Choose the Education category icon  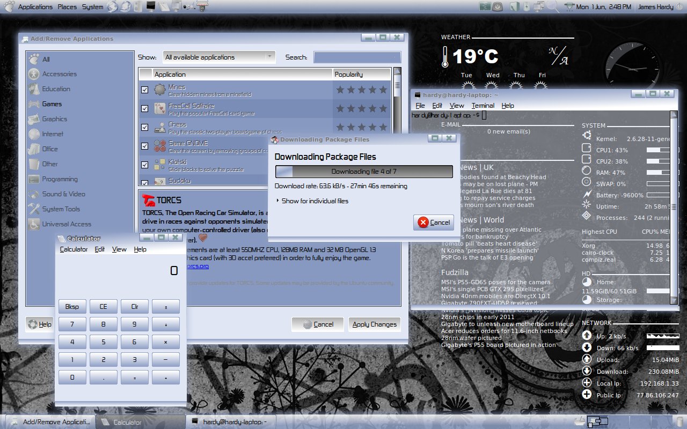33,89
